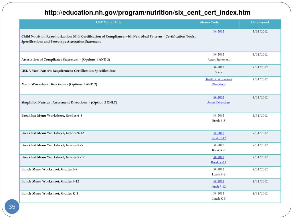Click the "Date Issued" column header
The width and height of the screenshot is (293, 220).
(x=260, y=22)
